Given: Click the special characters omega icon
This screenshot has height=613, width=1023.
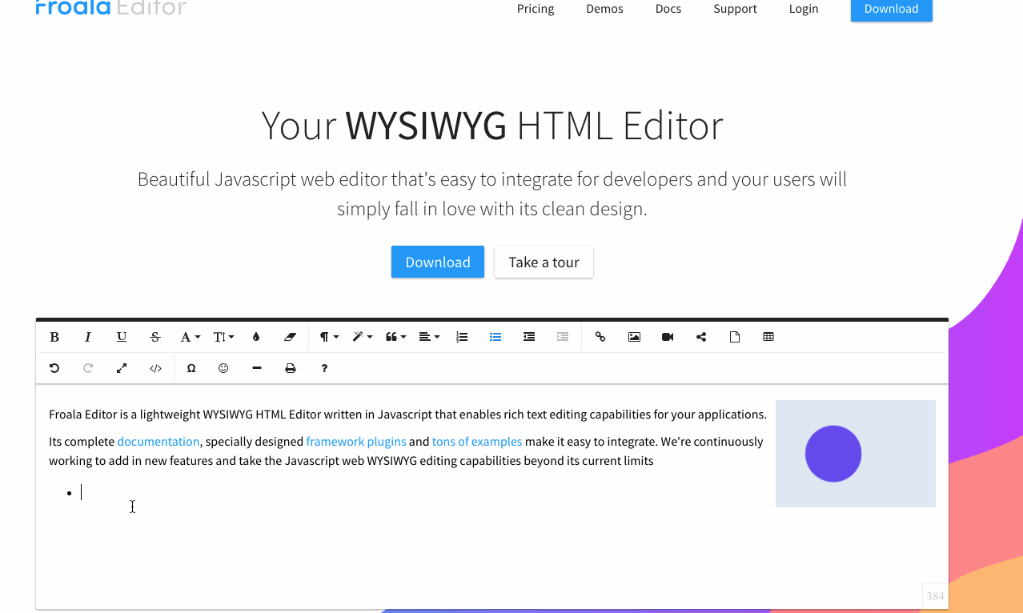Looking at the screenshot, I should (191, 368).
